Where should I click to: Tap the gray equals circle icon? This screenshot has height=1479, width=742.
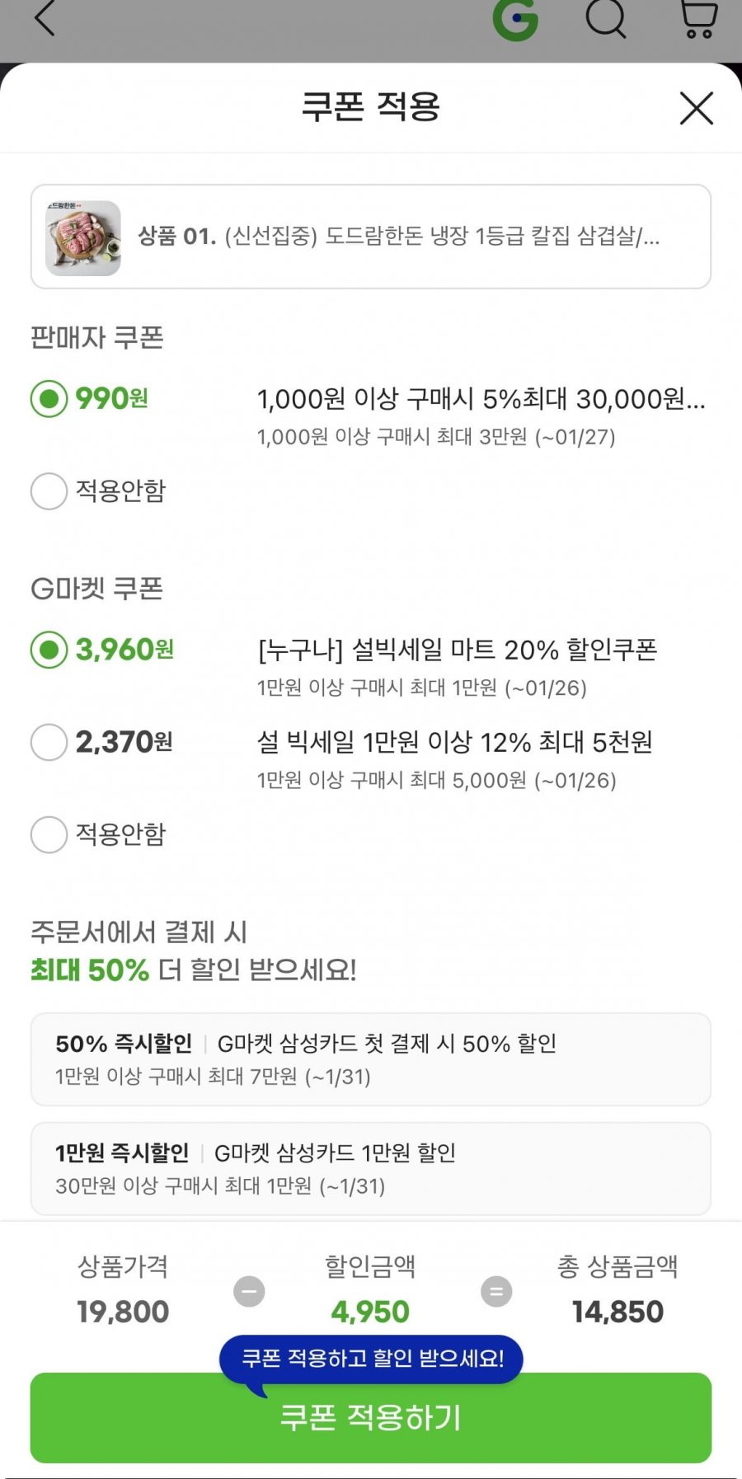tap(496, 1291)
